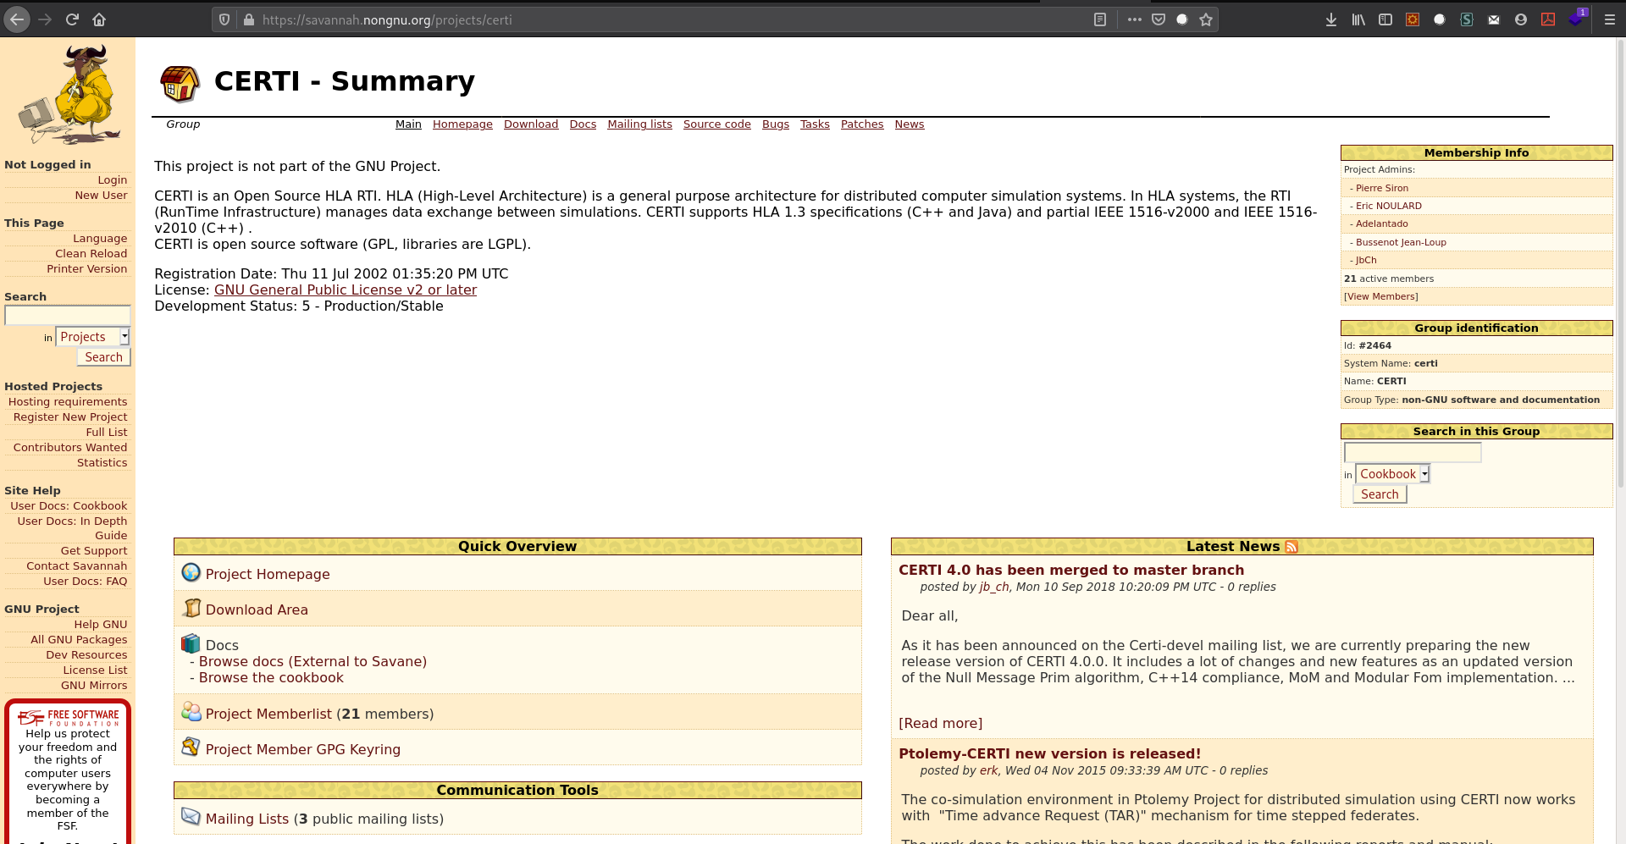The width and height of the screenshot is (1626, 844).
Task: Click the Project Memberlist people icon
Action: point(191,713)
